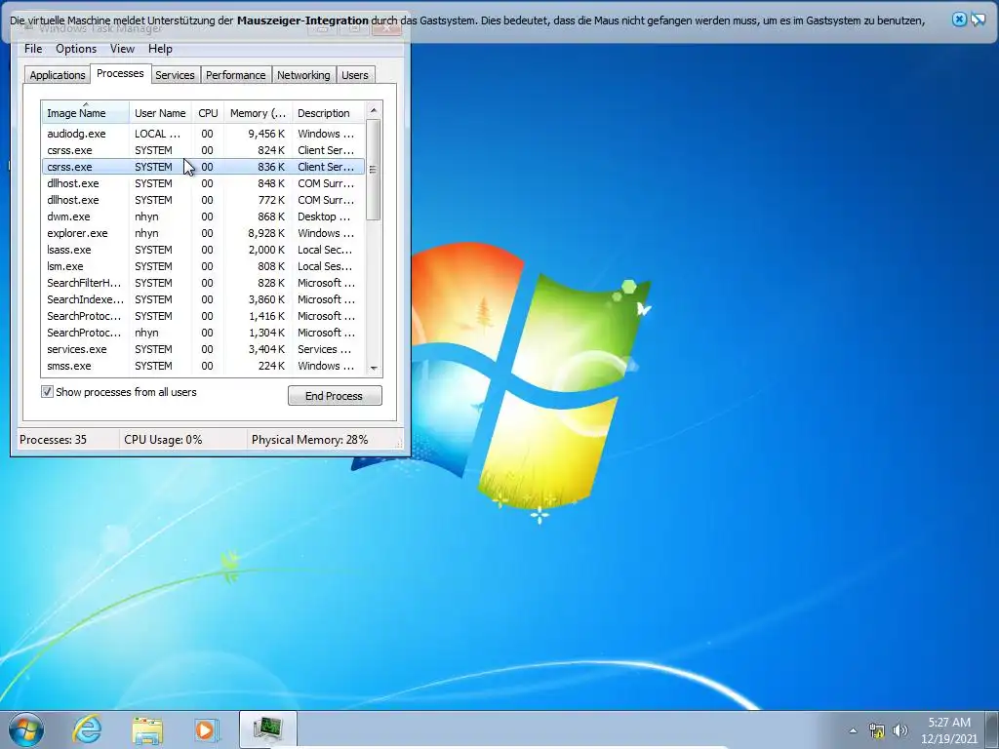Select SearchProtoc... row owned by SYSTEM
This screenshot has height=749, width=999.
click(203, 316)
